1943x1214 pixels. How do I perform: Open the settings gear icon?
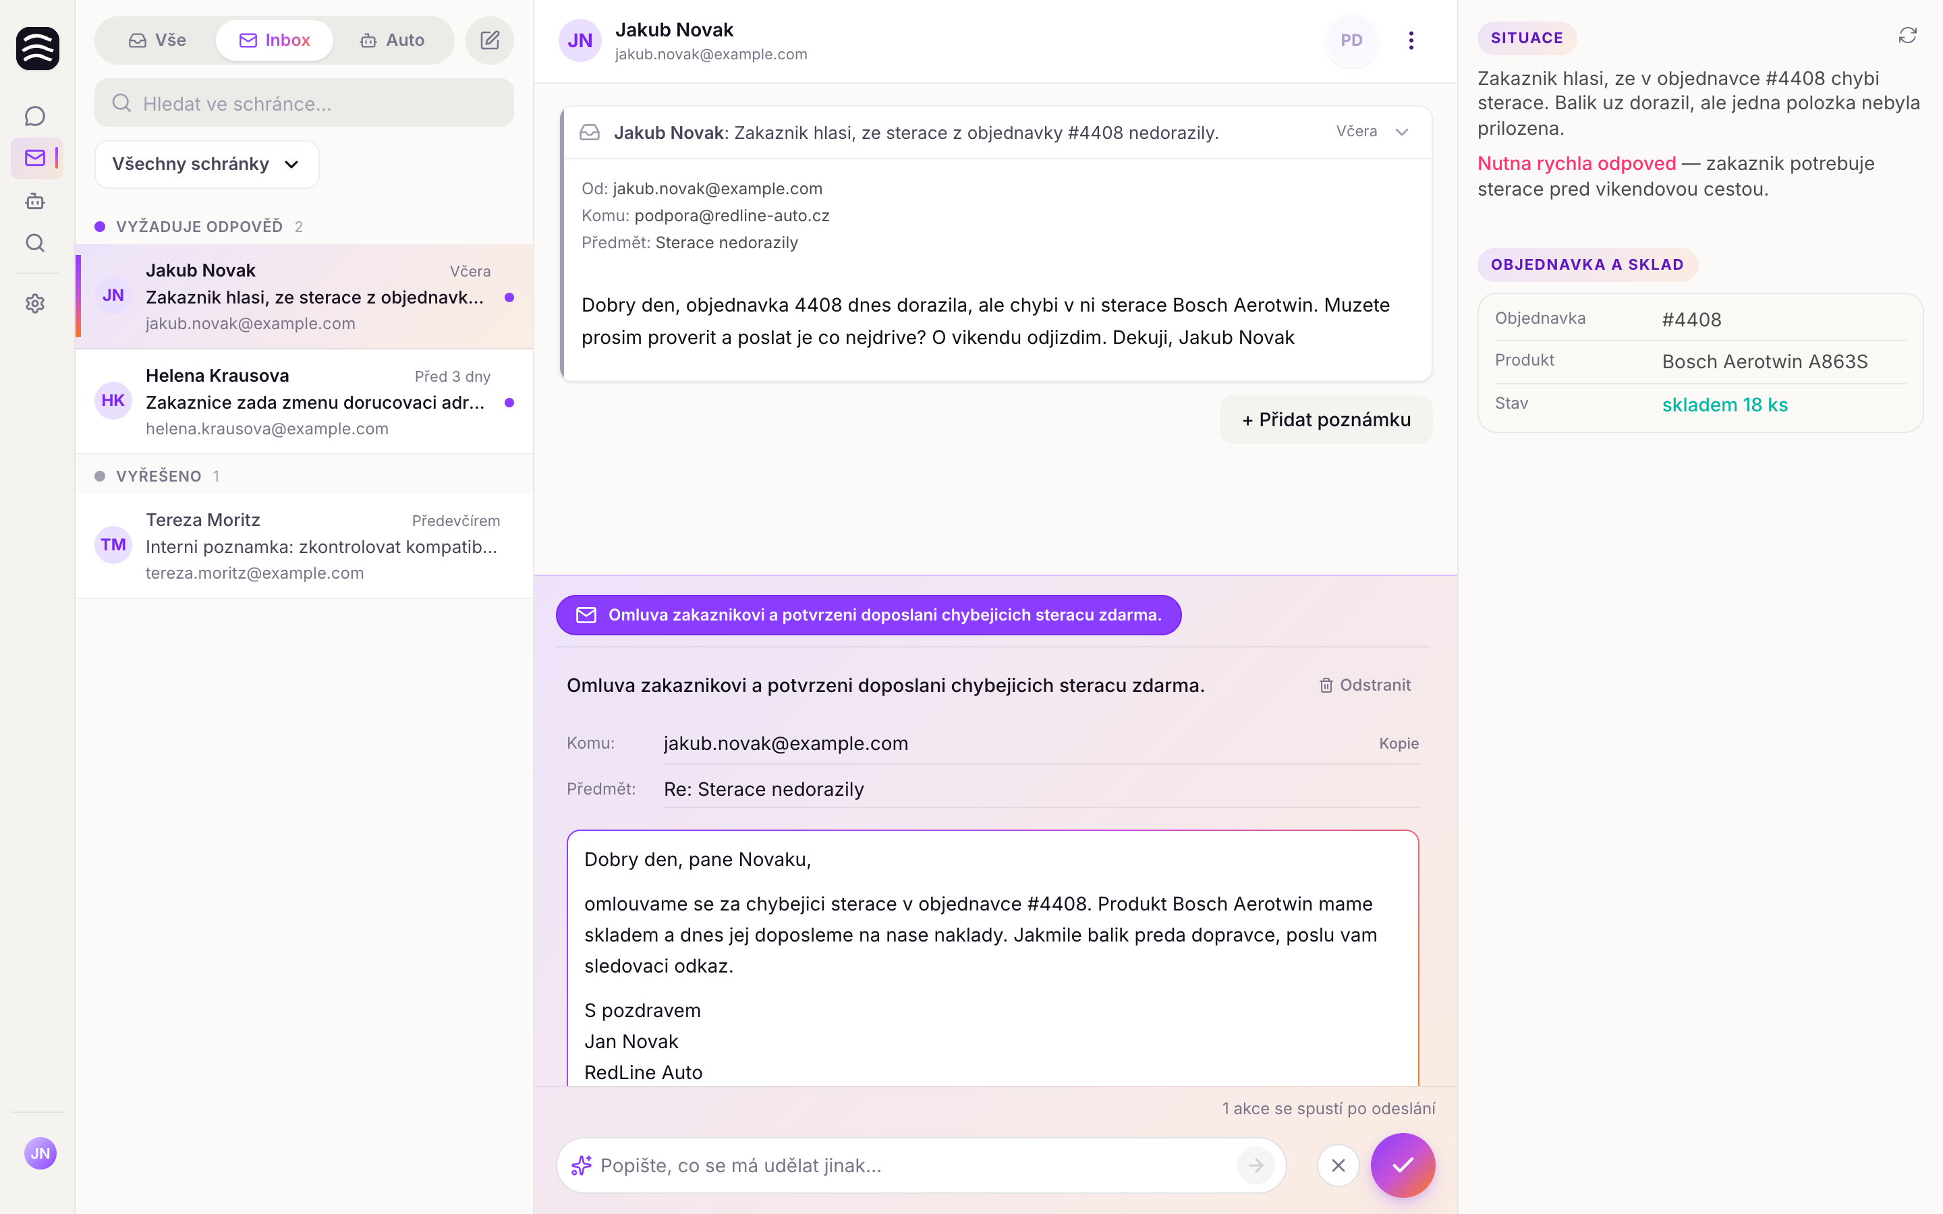pos(34,303)
